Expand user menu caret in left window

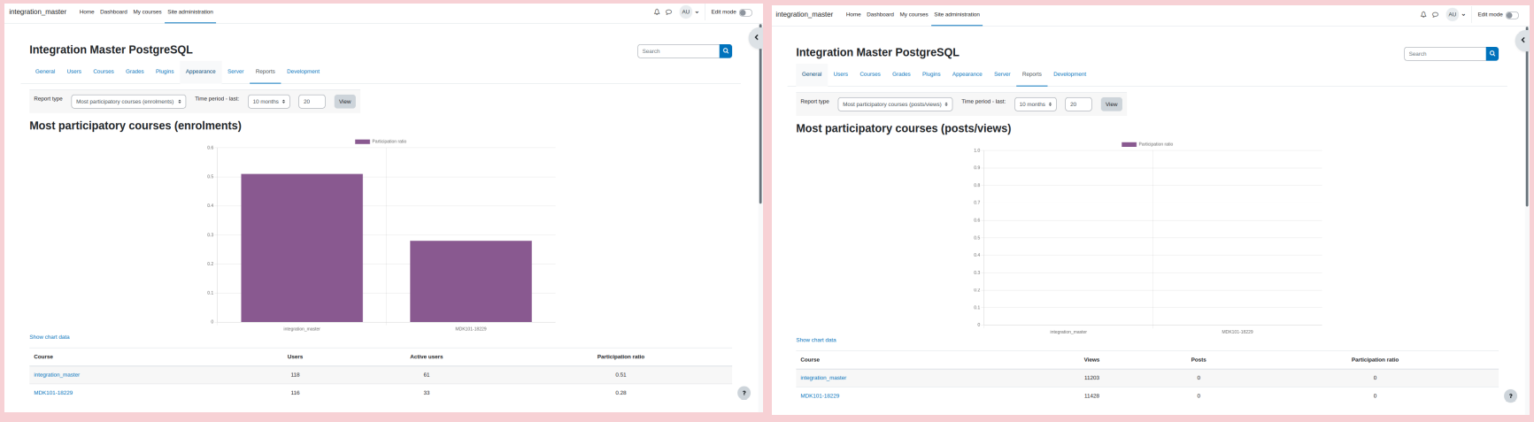[698, 12]
